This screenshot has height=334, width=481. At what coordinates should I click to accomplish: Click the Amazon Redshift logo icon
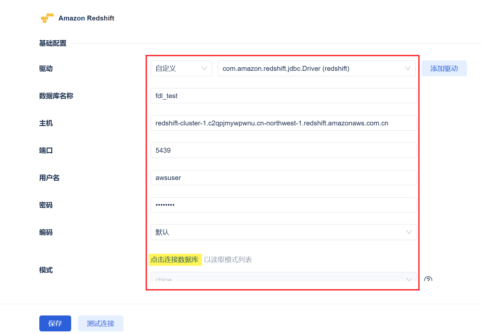47,18
